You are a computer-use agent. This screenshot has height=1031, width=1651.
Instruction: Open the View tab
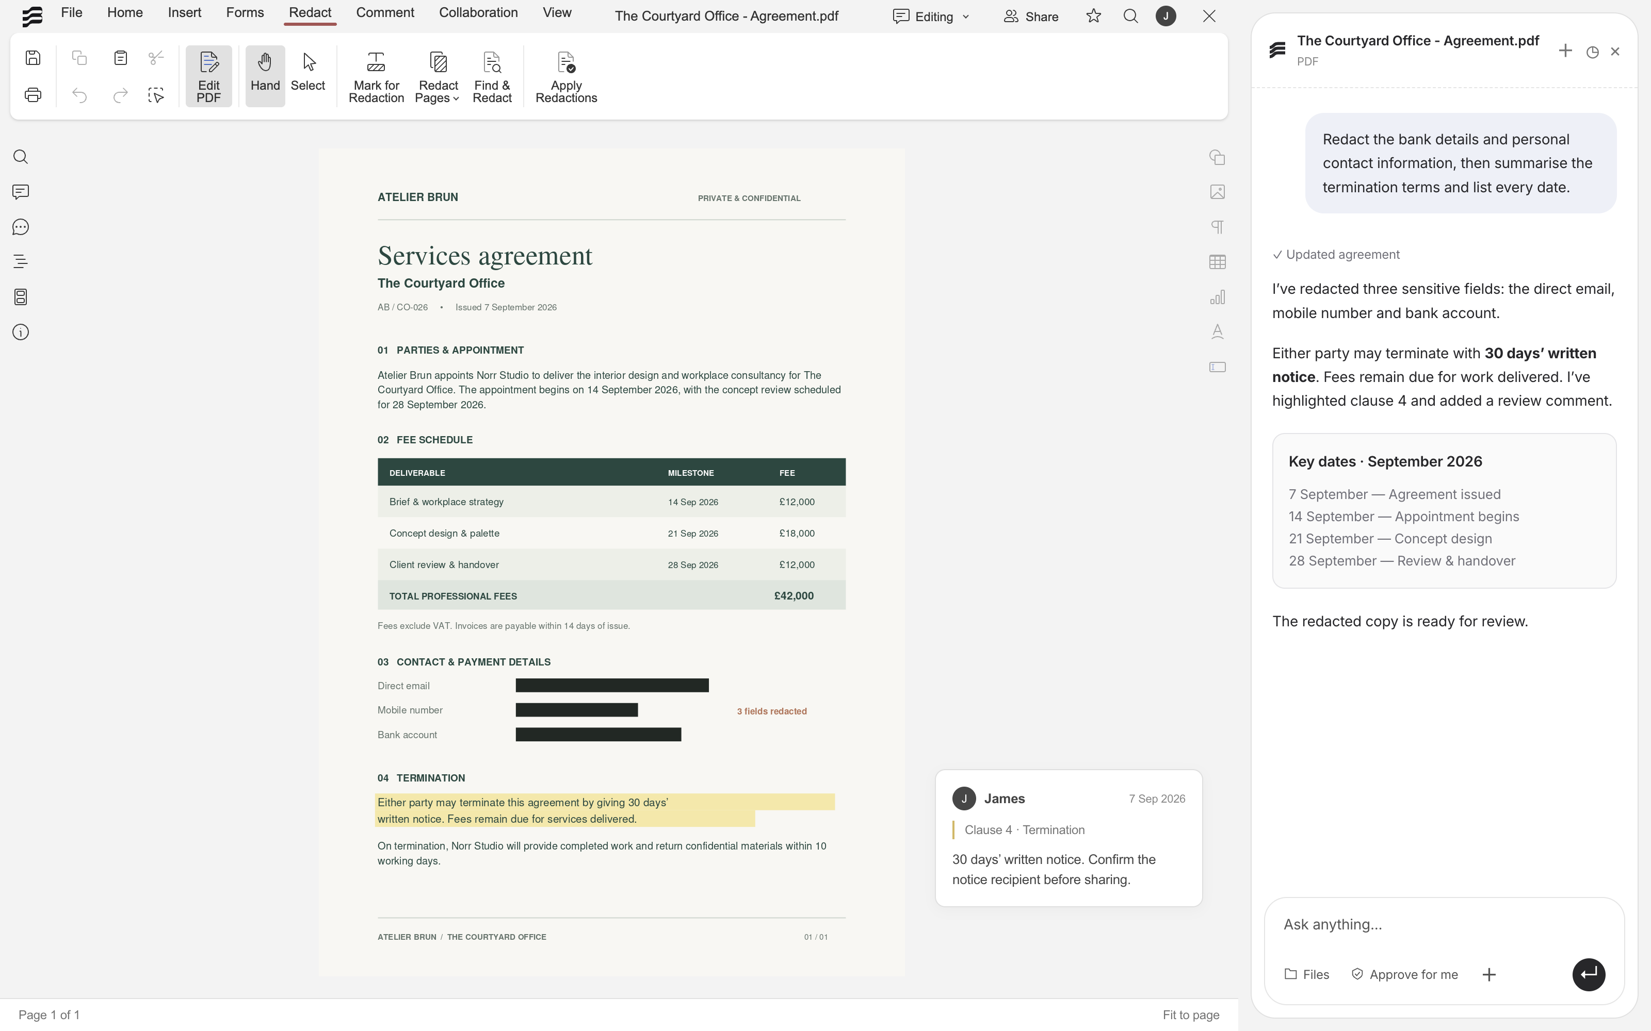coord(557,13)
